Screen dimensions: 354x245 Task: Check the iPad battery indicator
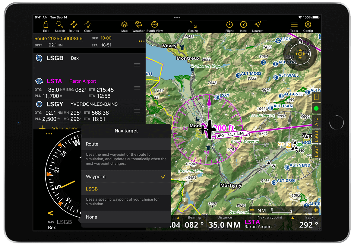point(316,17)
